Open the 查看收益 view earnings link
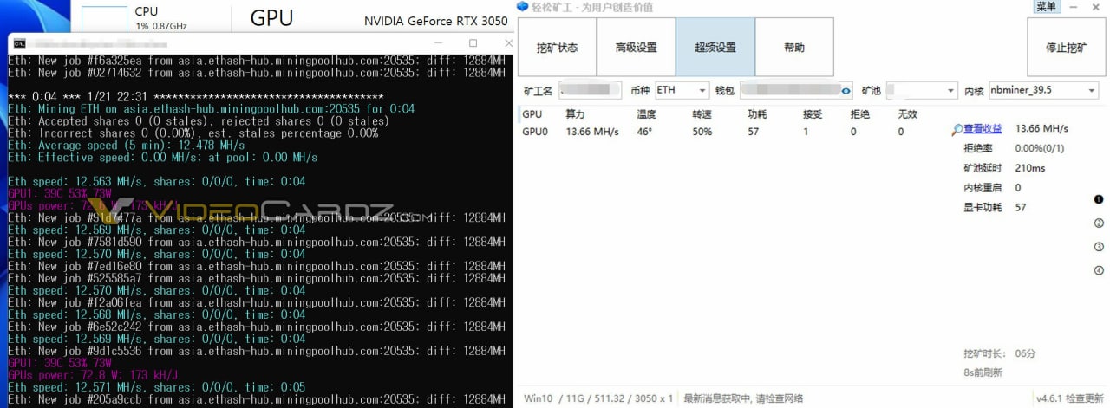1110x408 pixels. 983,129
